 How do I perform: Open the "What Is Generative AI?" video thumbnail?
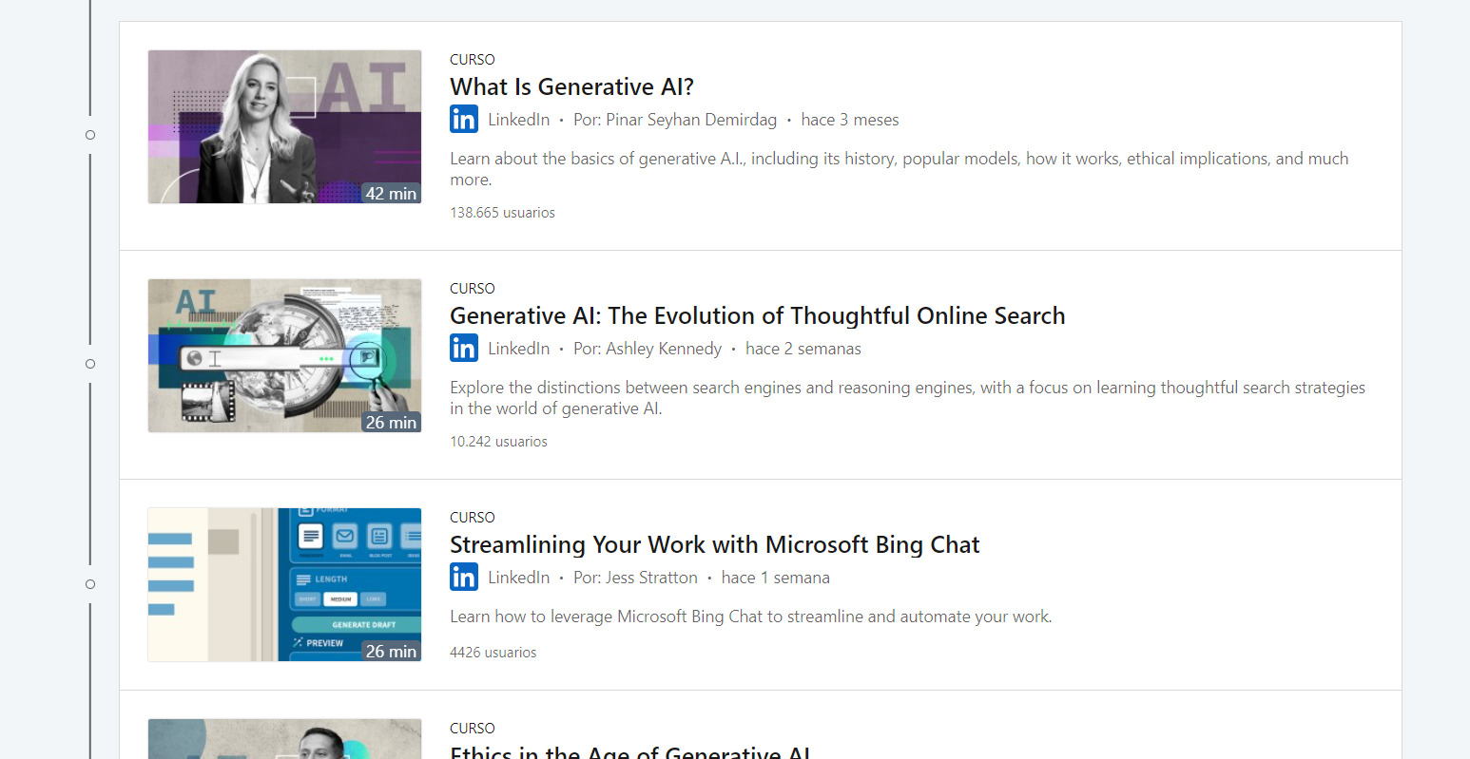click(284, 126)
